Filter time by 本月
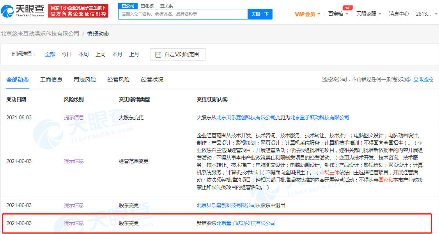 (117, 54)
